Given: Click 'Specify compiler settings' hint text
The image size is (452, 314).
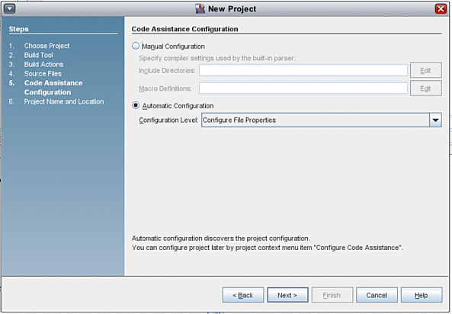Looking at the screenshot, I should coord(217,58).
